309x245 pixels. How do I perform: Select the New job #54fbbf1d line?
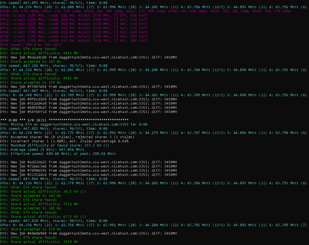(89, 112)
